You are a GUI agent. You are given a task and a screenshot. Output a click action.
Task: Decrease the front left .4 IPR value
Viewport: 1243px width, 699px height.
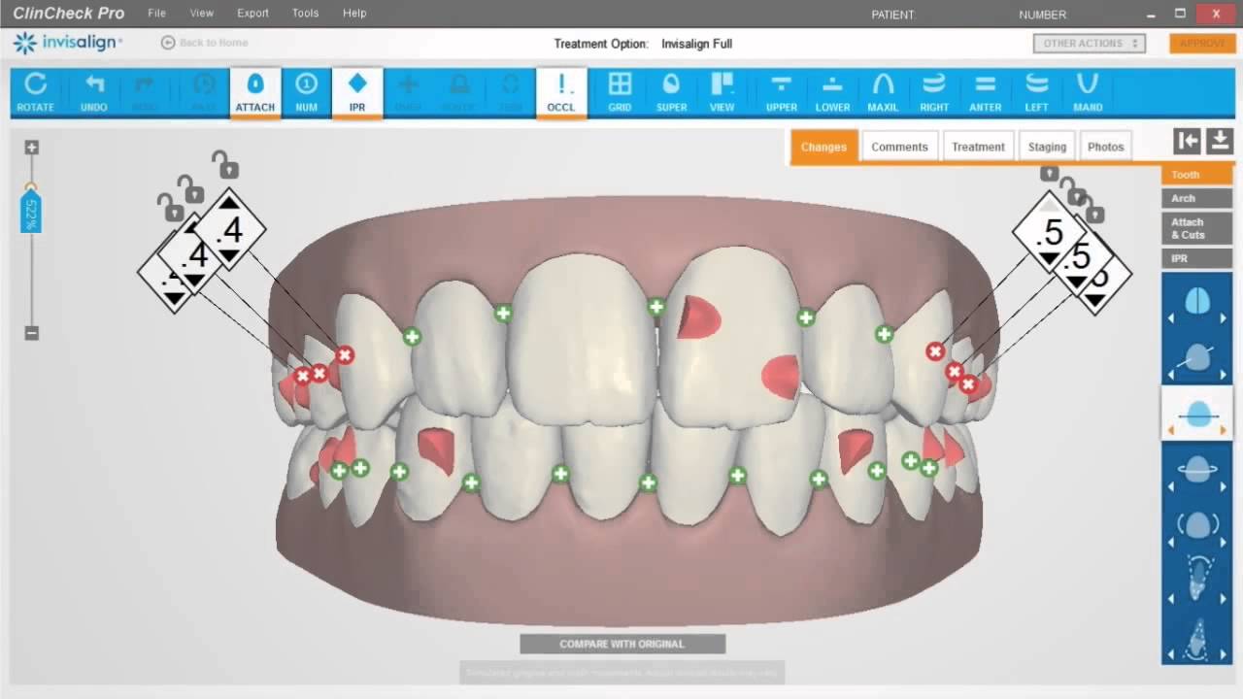pos(229,256)
